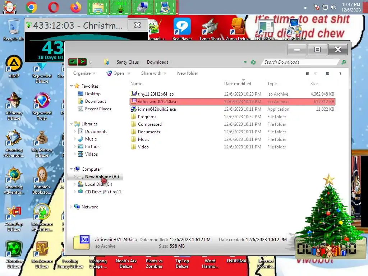
Task: Launch Alchemy Deluxe shortcut
Action: pos(14,106)
